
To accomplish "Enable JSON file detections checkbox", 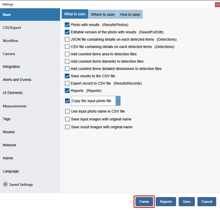I will coord(67,39).
